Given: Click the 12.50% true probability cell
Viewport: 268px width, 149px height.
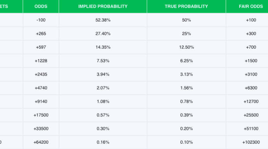Looking at the screenshot, I should coord(186,47).
